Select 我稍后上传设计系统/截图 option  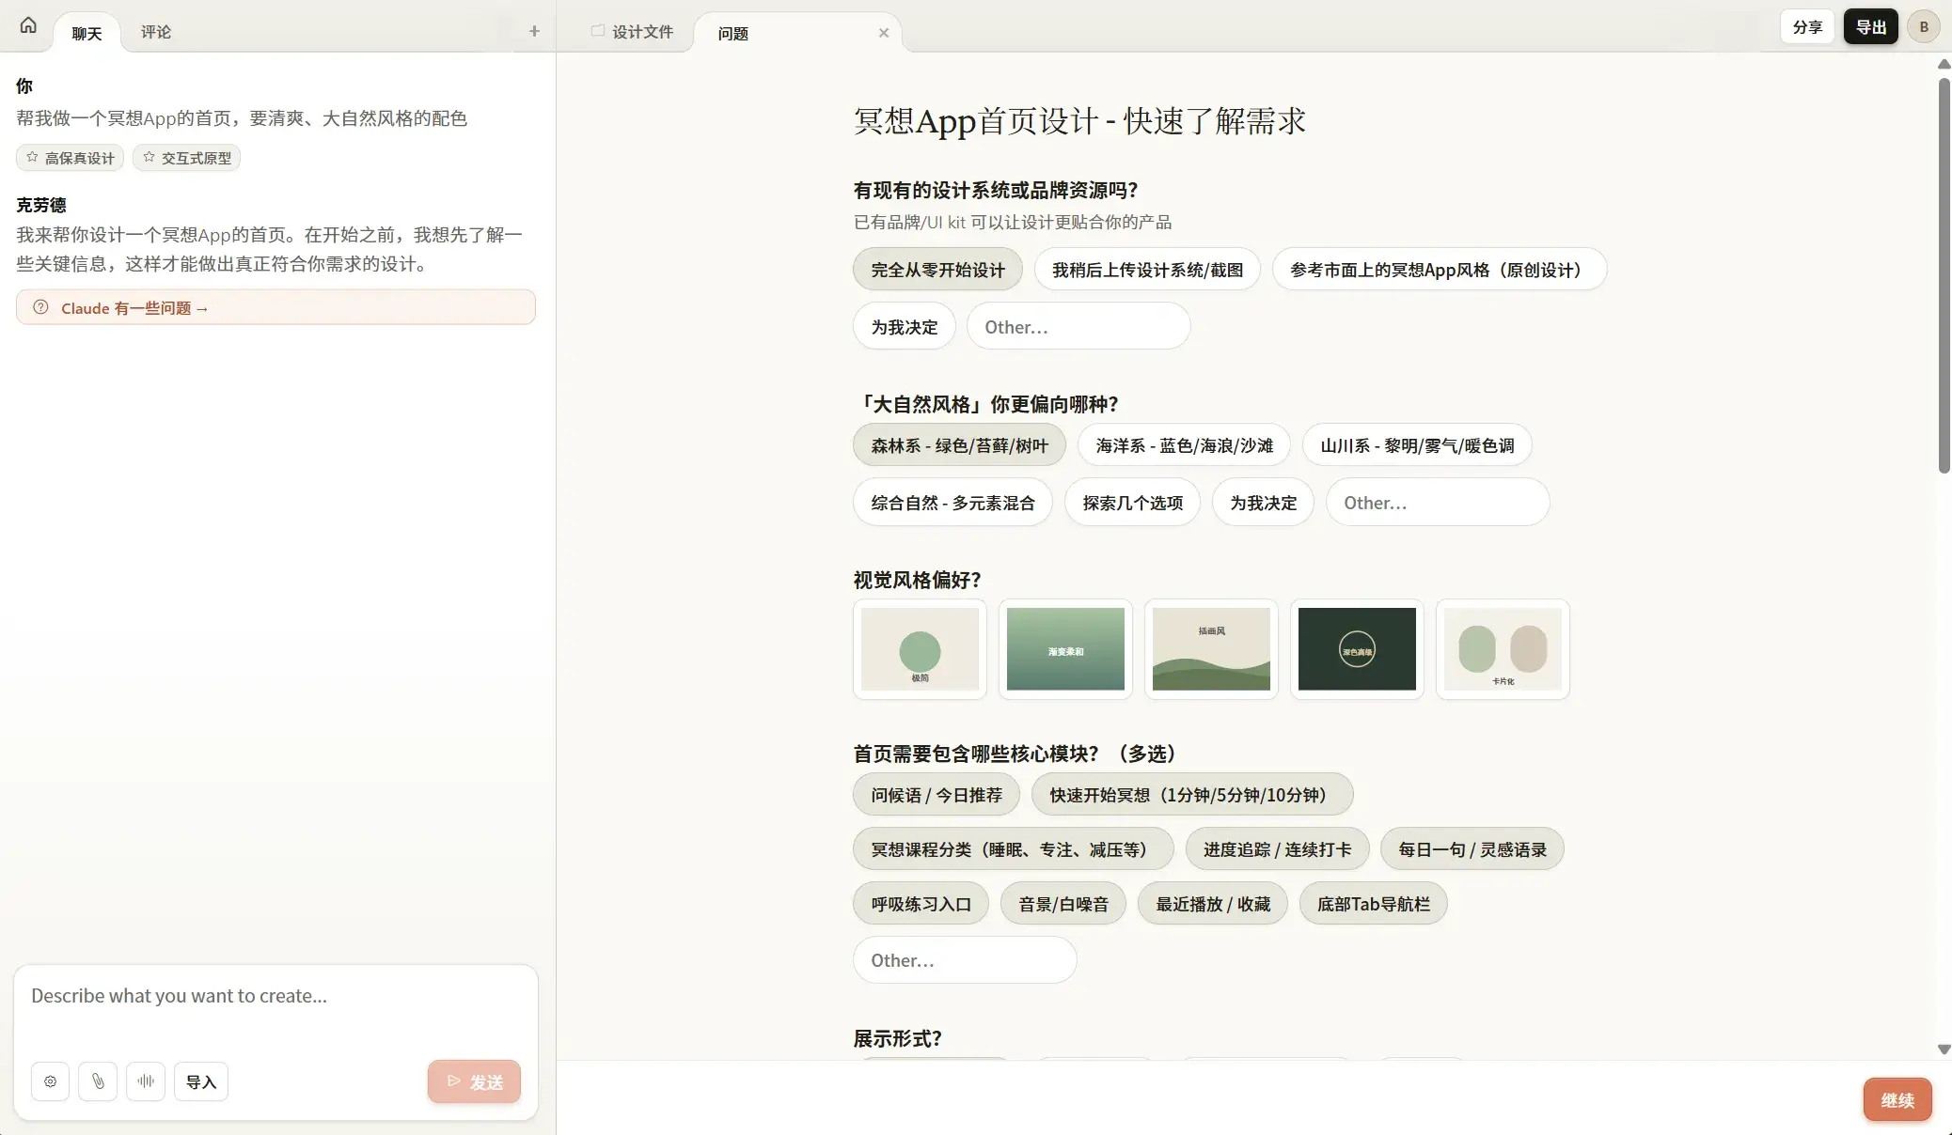click(x=1147, y=270)
